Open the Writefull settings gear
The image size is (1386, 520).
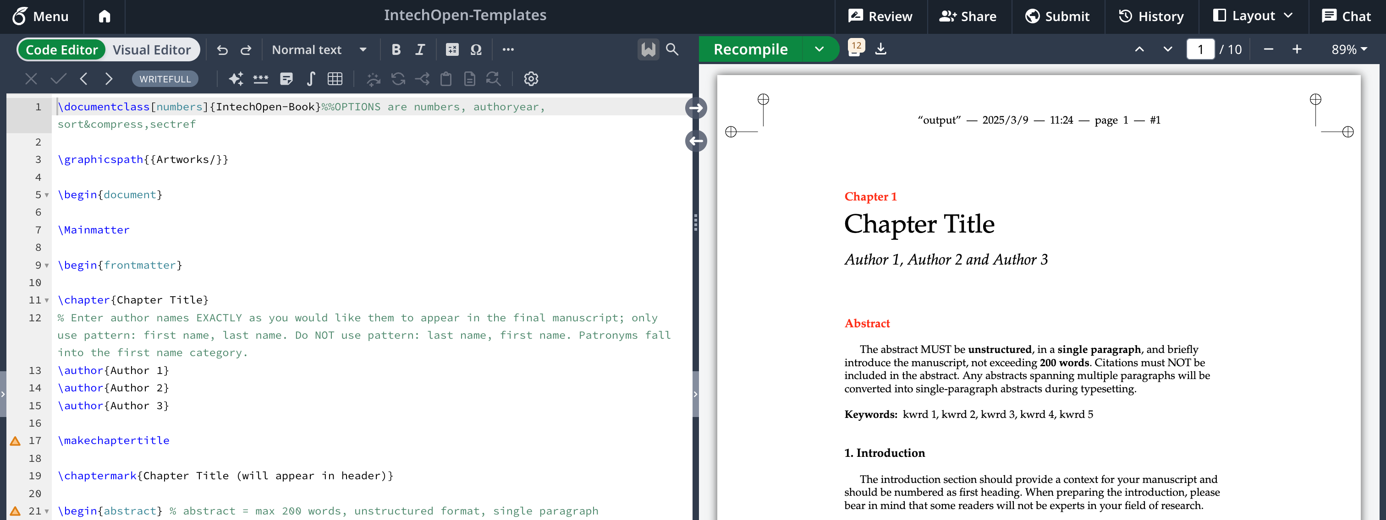point(531,78)
